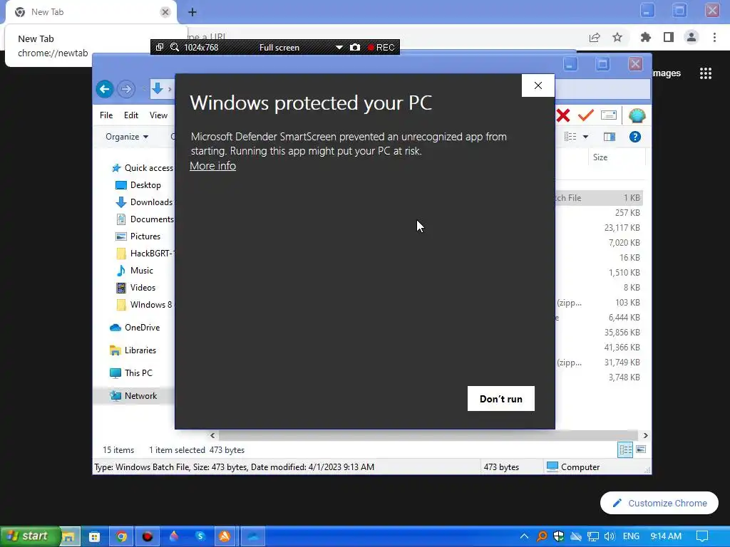Show hidden tray icons chevron
The height and width of the screenshot is (547, 730).
(x=524, y=536)
